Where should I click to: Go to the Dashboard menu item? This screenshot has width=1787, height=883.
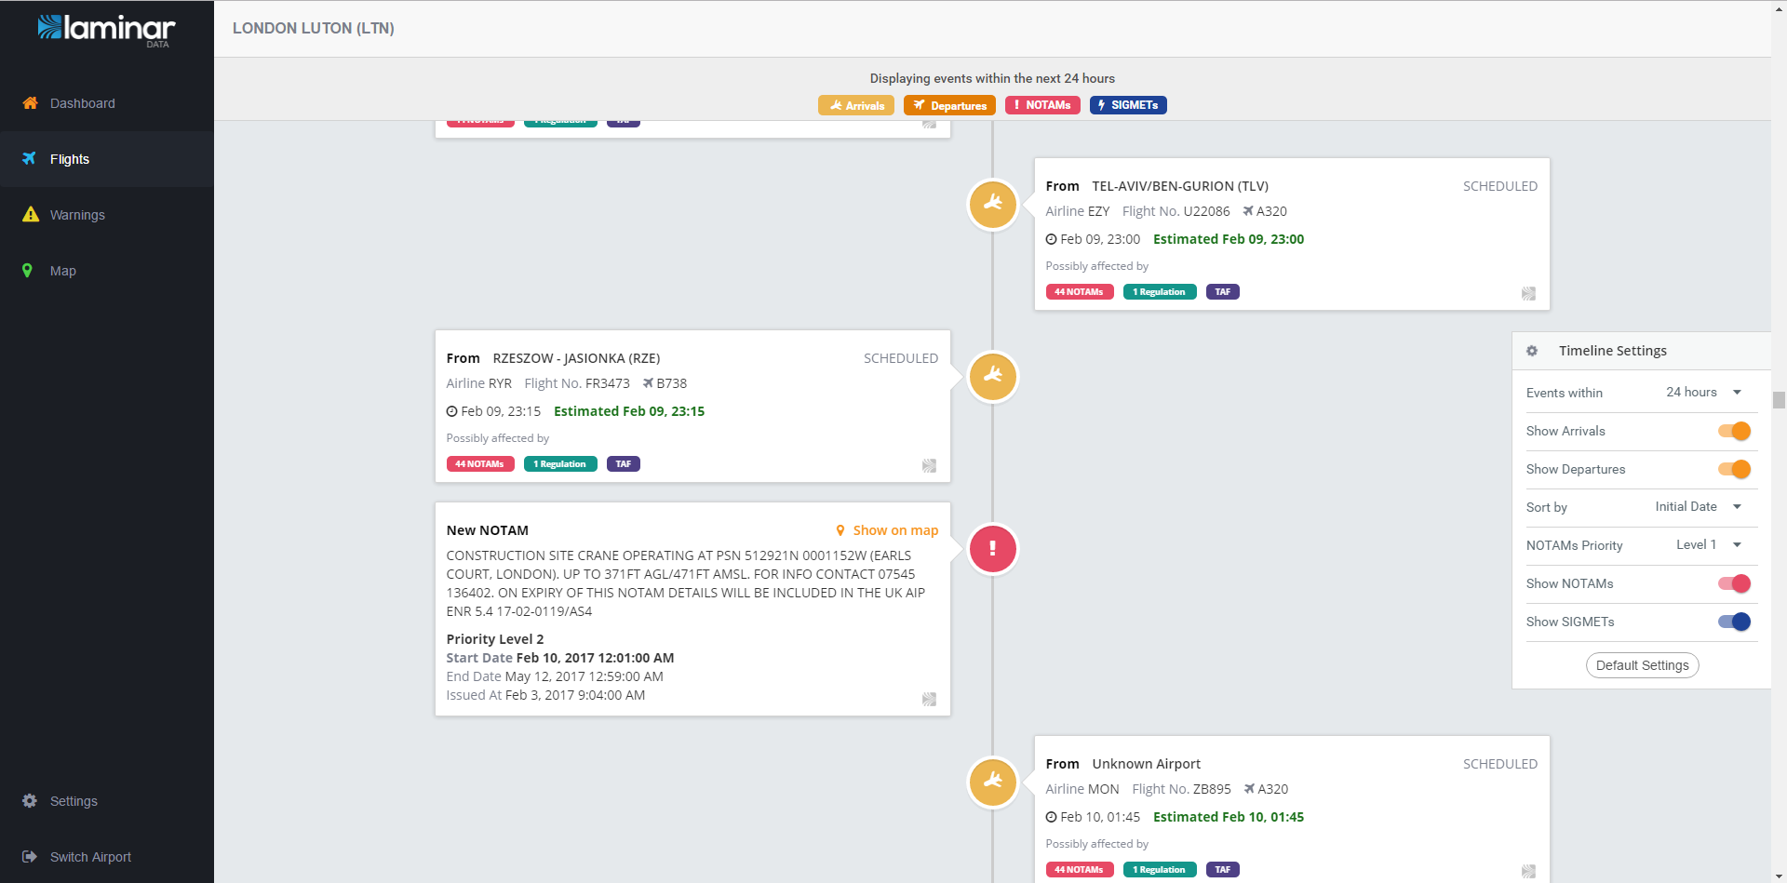[82, 103]
